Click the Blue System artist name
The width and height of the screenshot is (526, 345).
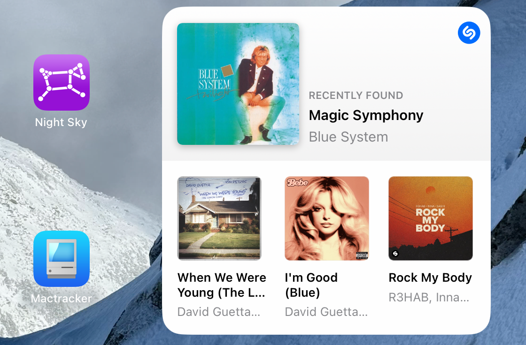point(348,137)
